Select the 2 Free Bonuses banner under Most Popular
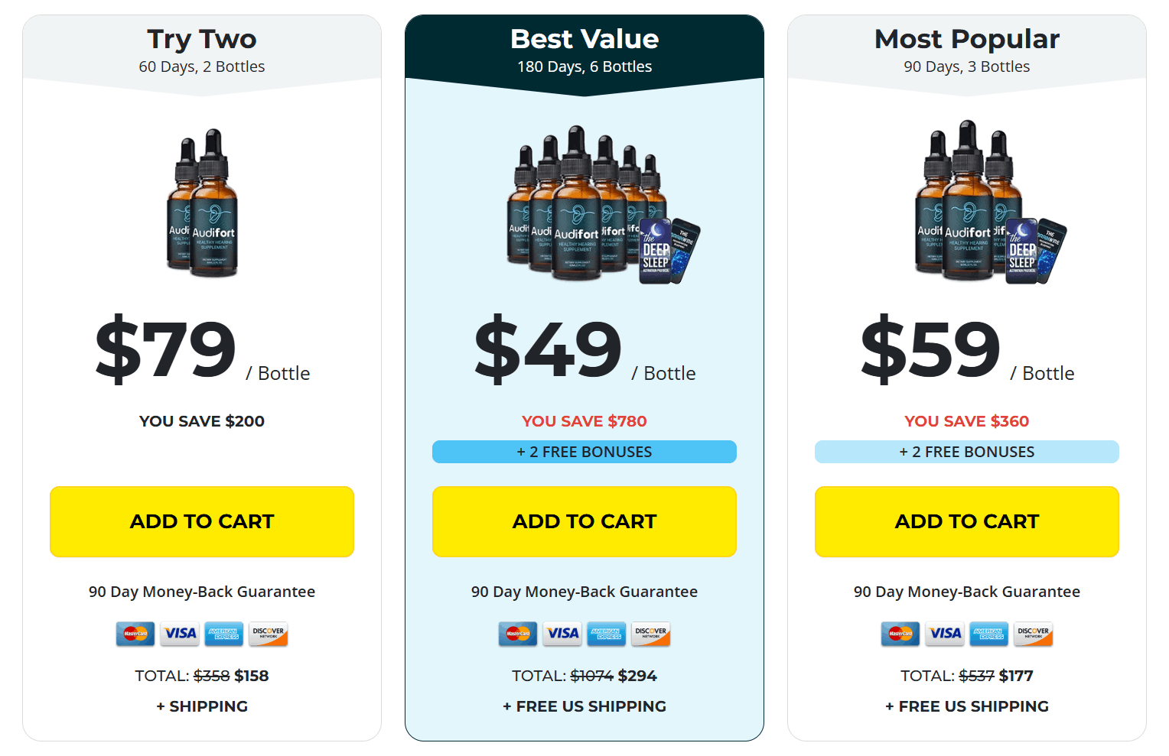 click(x=966, y=451)
